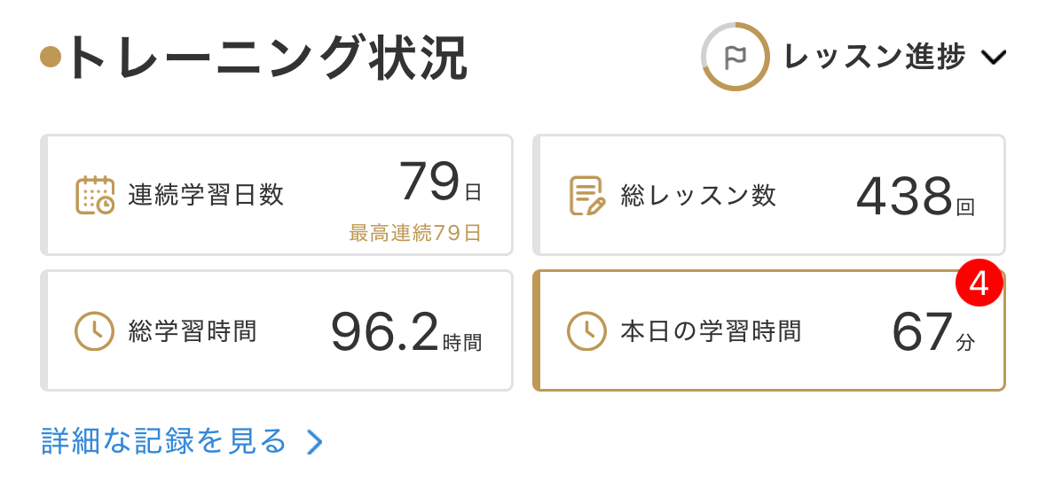Screen dimensions: 1046x489
Task: Expand the レッスン進捗 dropdown chevron
Action: (x=994, y=58)
